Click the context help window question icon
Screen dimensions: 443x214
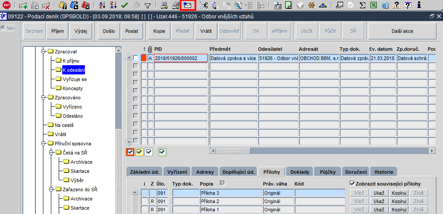pyautogui.click(x=408, y=5)
